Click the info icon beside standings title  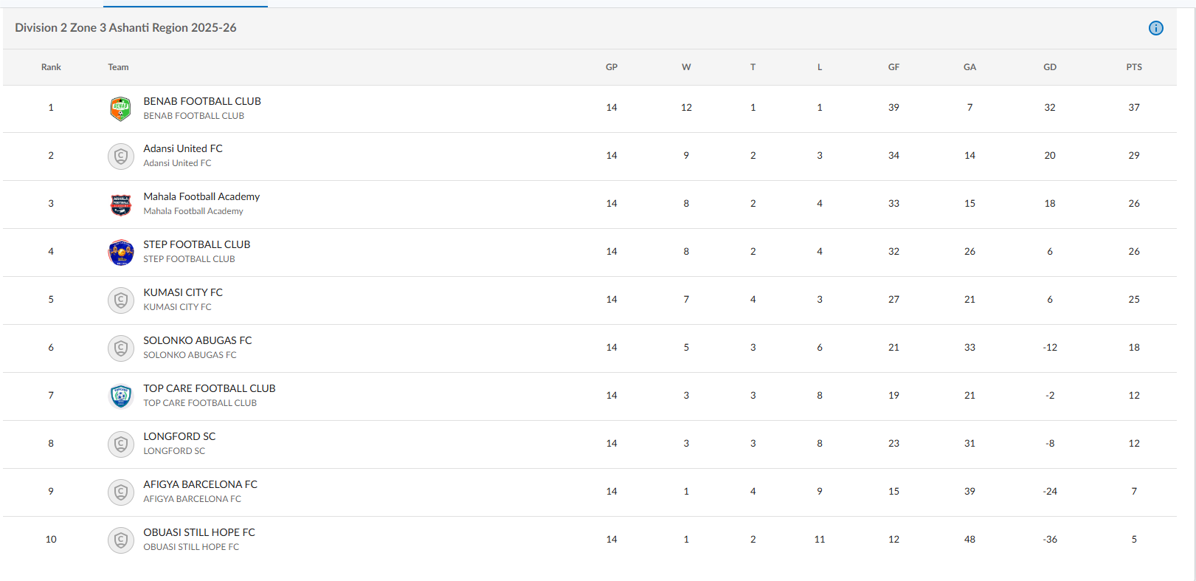[x=1155, y=28]
